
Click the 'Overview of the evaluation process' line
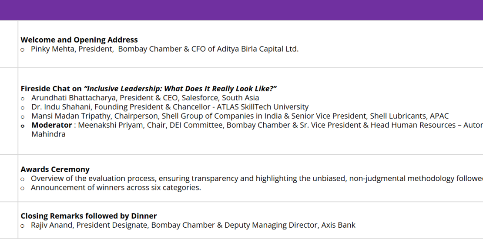(x=257, y=179)
